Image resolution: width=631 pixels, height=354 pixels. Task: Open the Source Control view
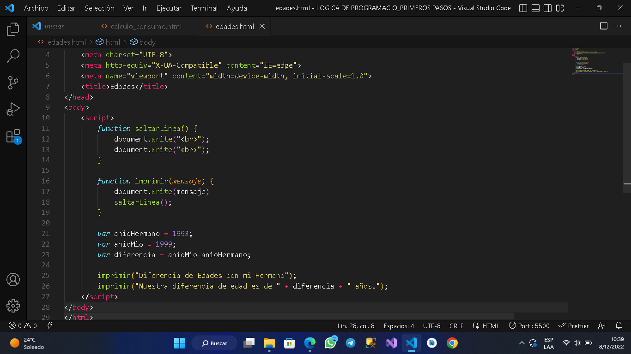13,83
